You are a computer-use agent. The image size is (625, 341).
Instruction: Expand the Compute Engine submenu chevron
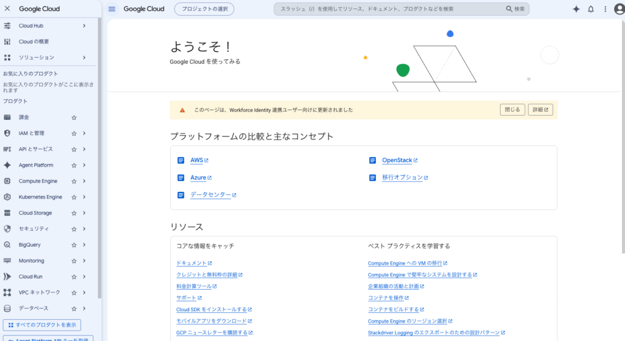(84, 181)
